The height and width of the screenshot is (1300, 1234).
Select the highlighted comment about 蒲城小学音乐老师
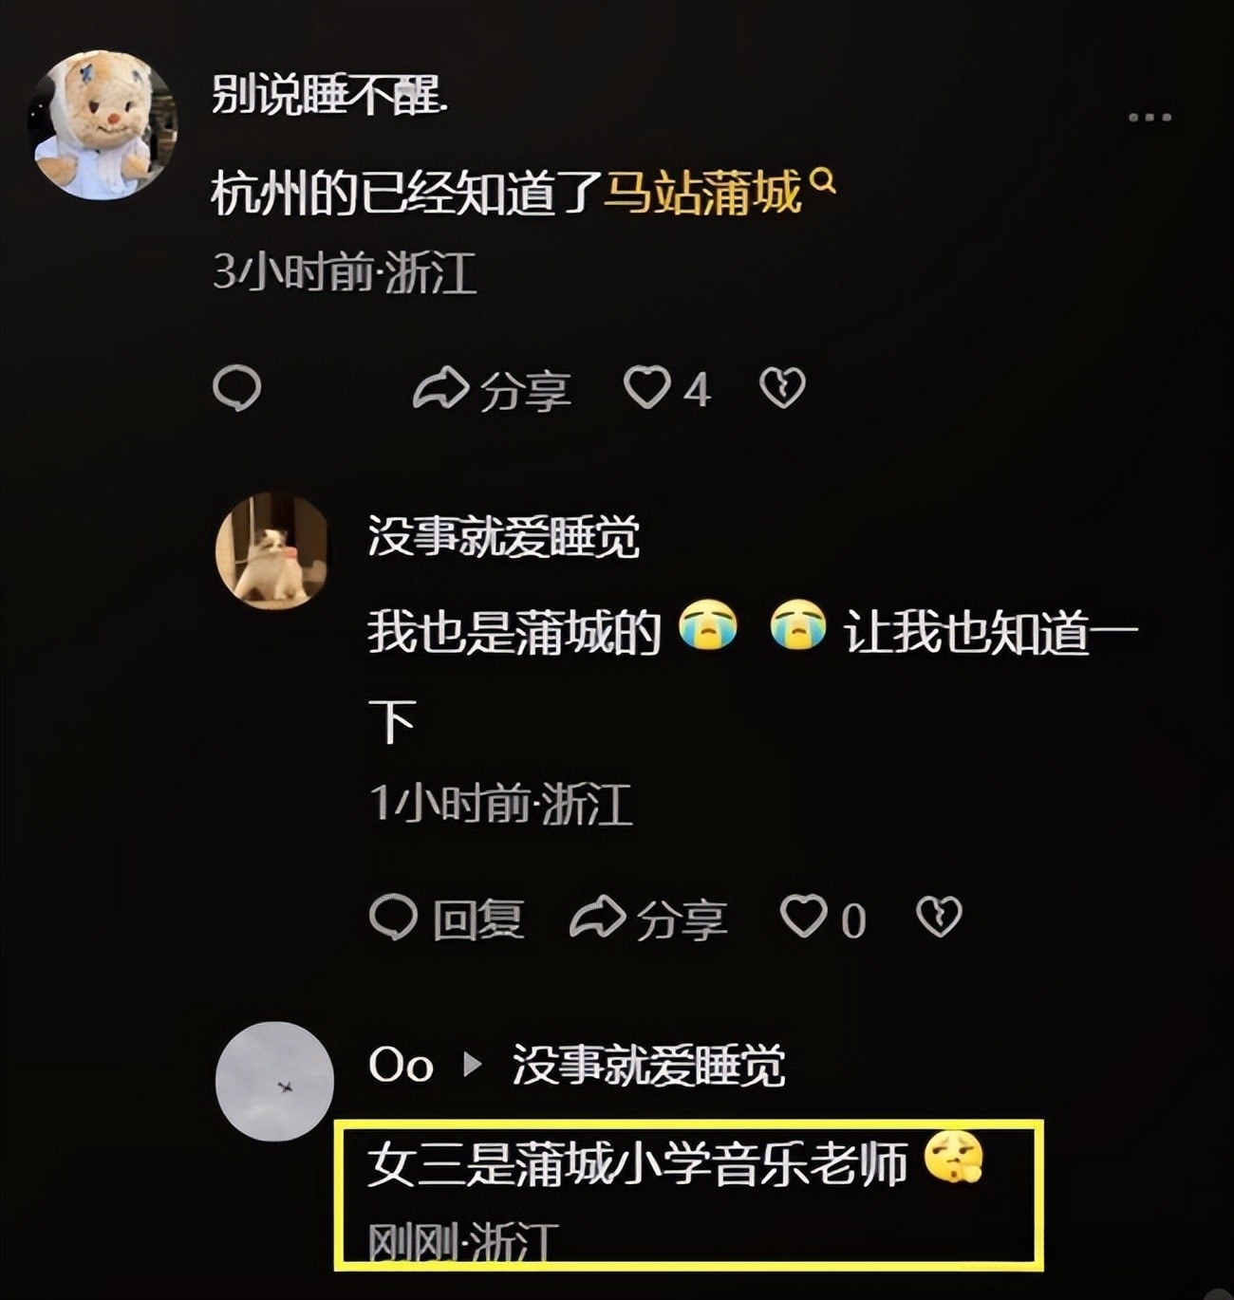coord(688,1194)
